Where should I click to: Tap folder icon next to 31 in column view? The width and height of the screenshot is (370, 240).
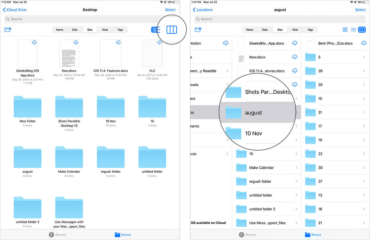(310, 112)
